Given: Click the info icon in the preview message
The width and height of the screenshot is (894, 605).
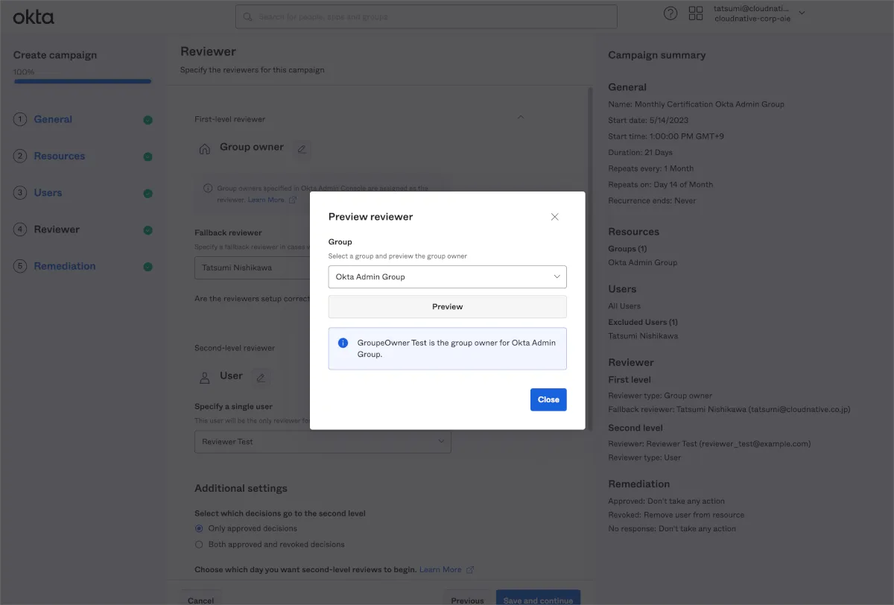Looking at the screenshot, I should [343, 343].
